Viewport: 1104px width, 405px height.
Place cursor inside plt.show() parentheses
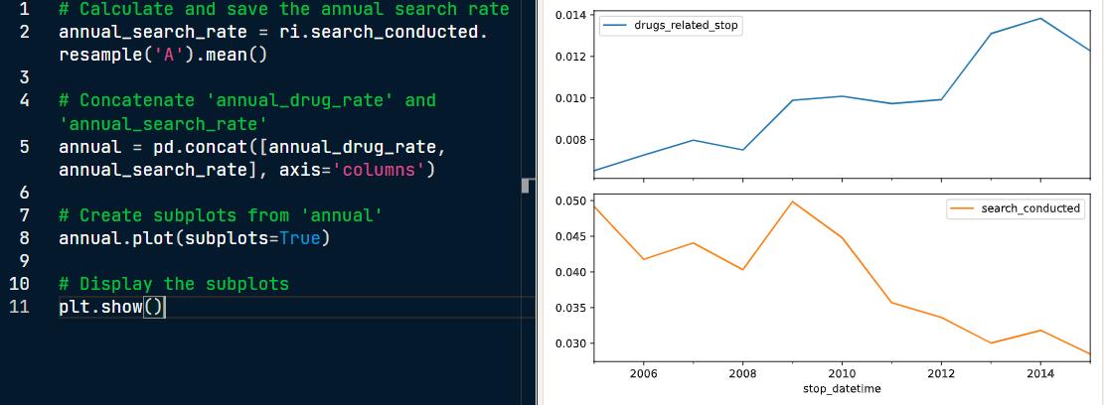tap(153, 307)
